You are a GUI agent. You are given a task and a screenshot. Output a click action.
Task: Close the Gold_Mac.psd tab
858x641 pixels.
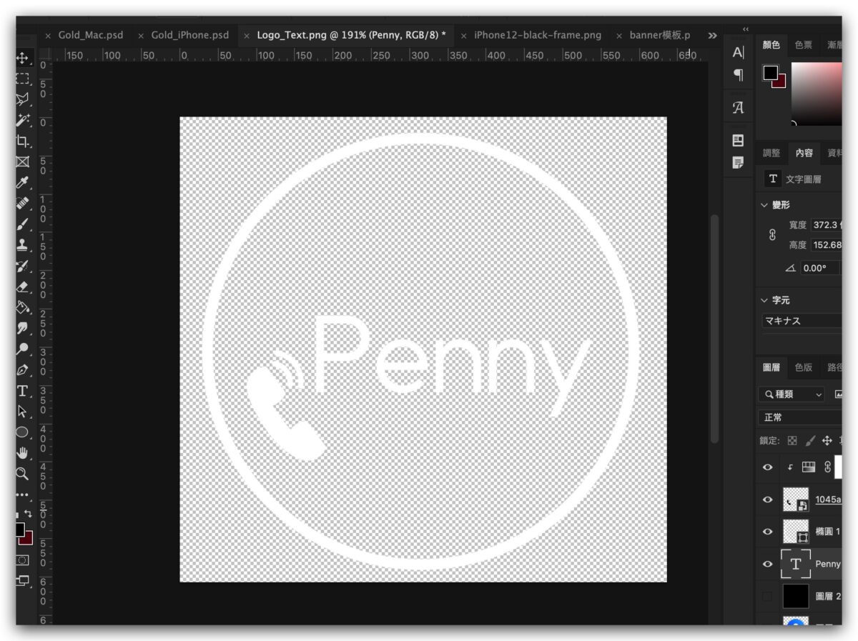point(48,36)
